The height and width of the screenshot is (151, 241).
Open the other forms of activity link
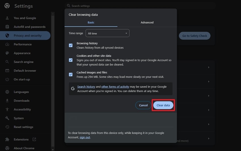(x=115, y=87)
